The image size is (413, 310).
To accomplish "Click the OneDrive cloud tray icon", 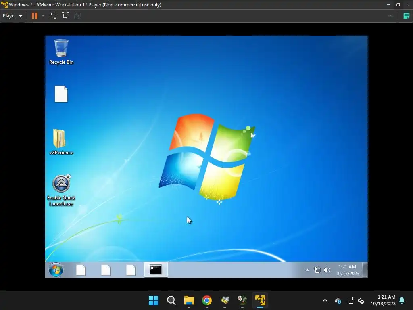I will [338, 300].
